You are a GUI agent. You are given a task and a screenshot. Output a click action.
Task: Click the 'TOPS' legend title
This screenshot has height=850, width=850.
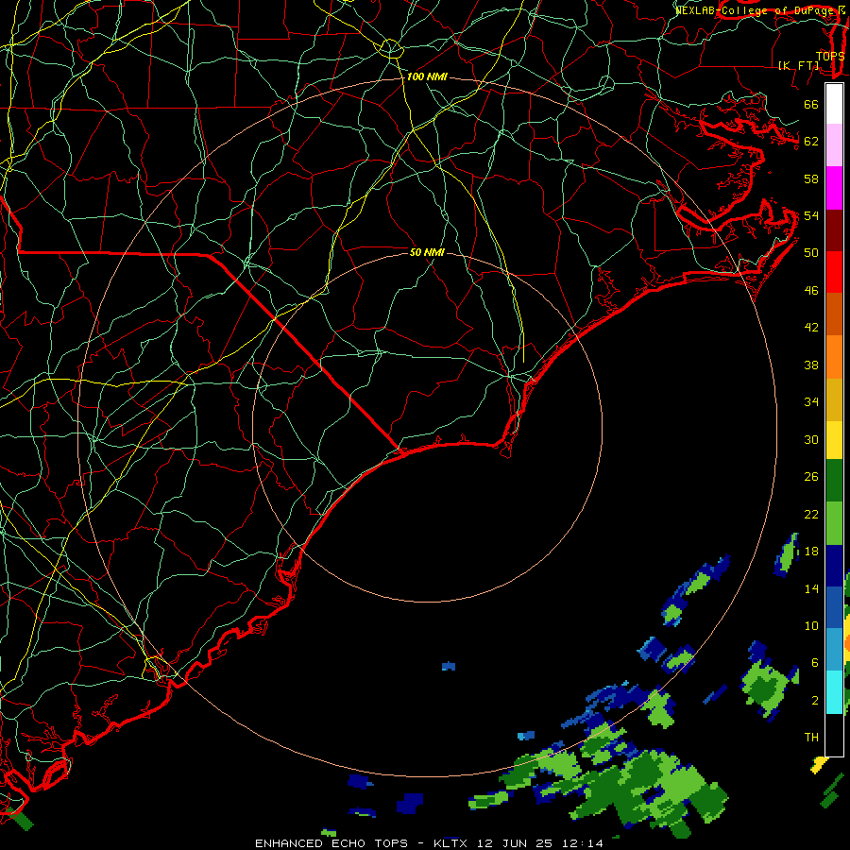pyautogui.click(x=830, y=56)
